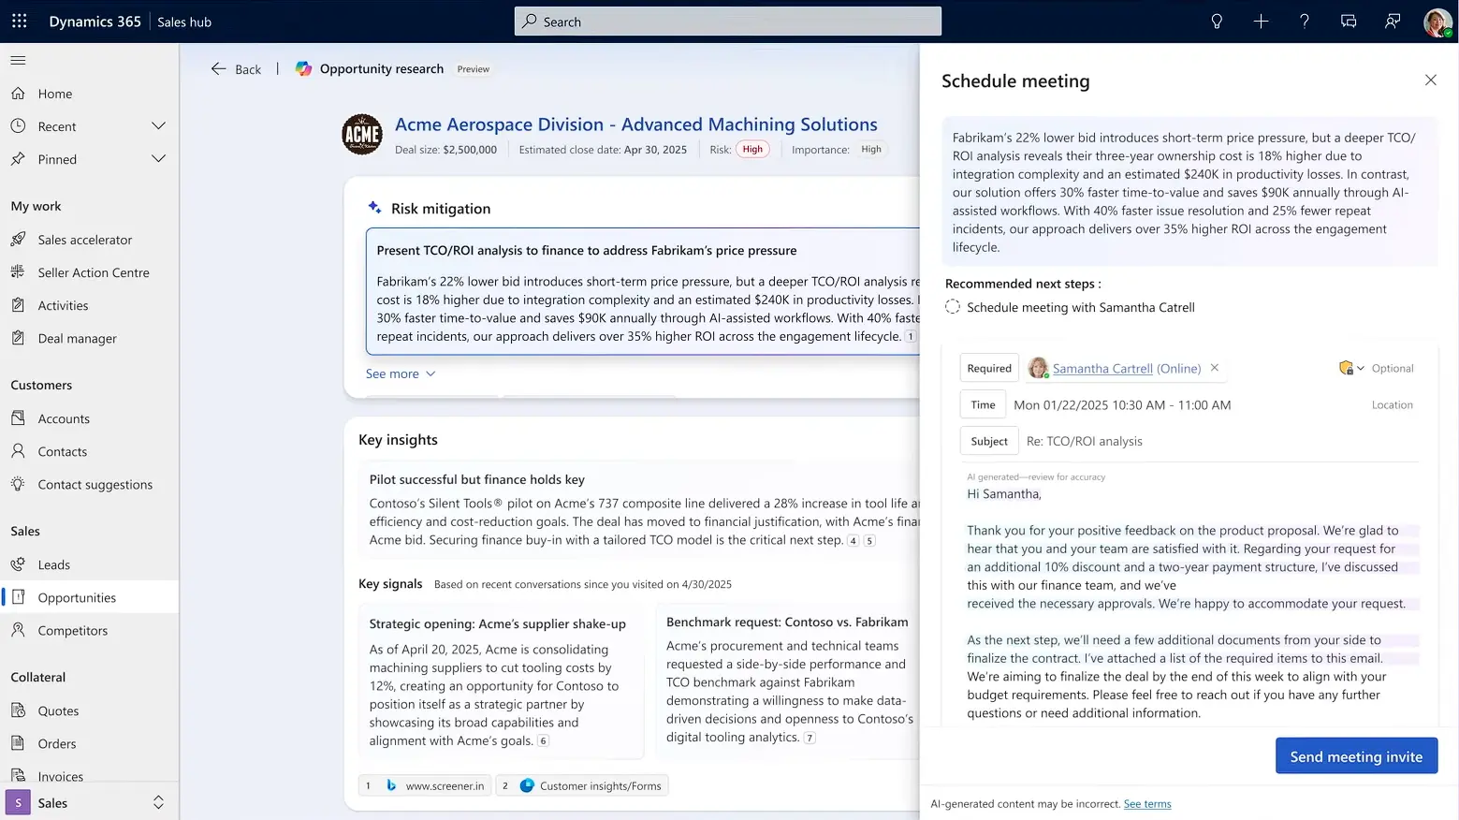Click the search box
The height and width of the screenshot is (820, 1459).
pyautogui.click(x=728, y=22)
